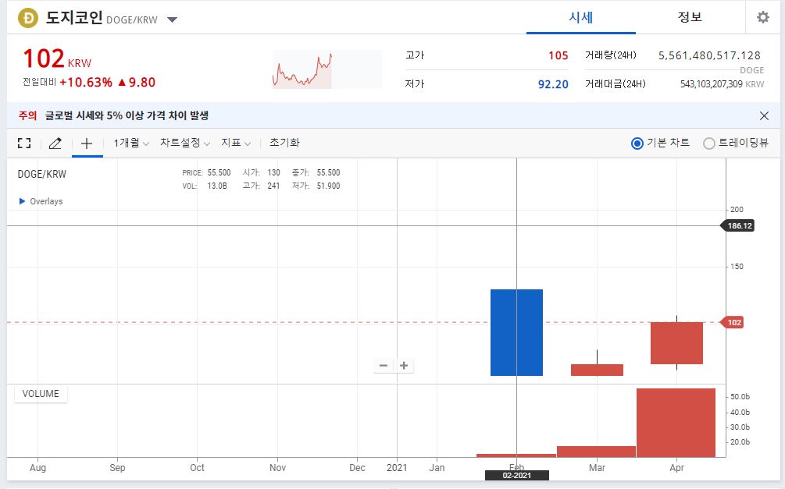Click the February volume bar
The height and width of the screenshot is (489, 785).
point(516,455)
